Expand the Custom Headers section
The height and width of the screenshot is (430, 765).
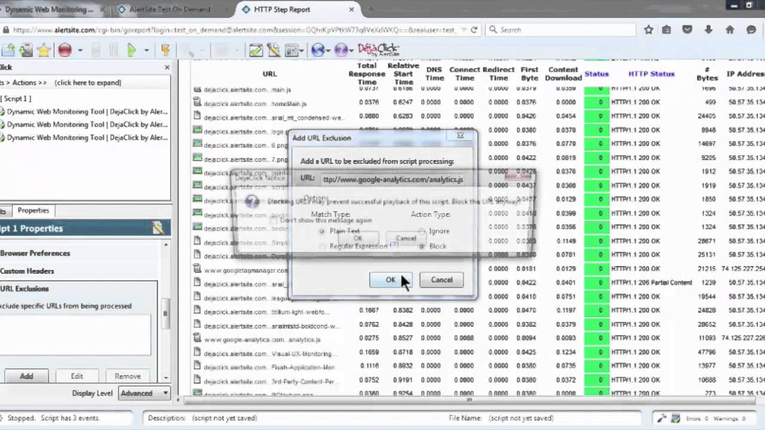(x=27, y=271)
